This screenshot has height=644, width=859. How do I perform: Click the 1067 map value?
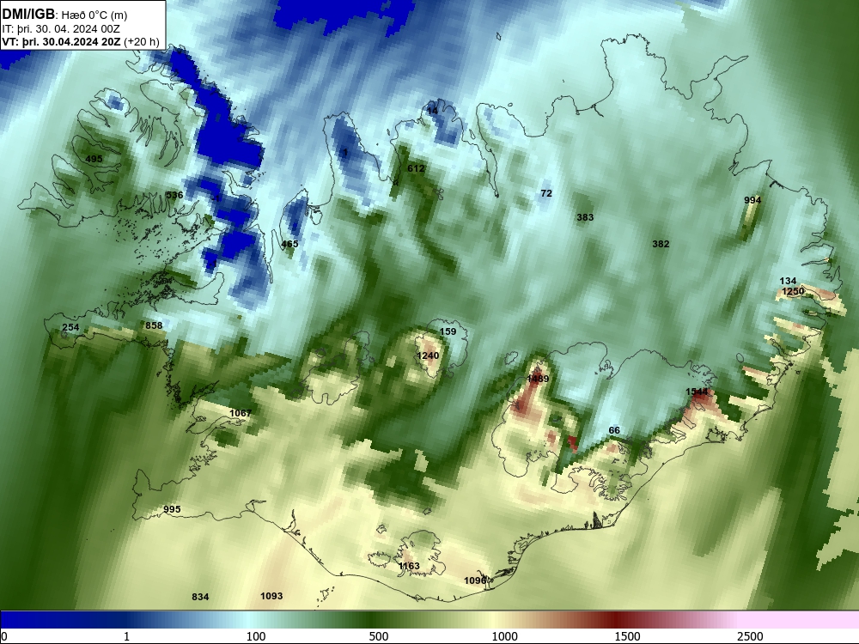241,413
